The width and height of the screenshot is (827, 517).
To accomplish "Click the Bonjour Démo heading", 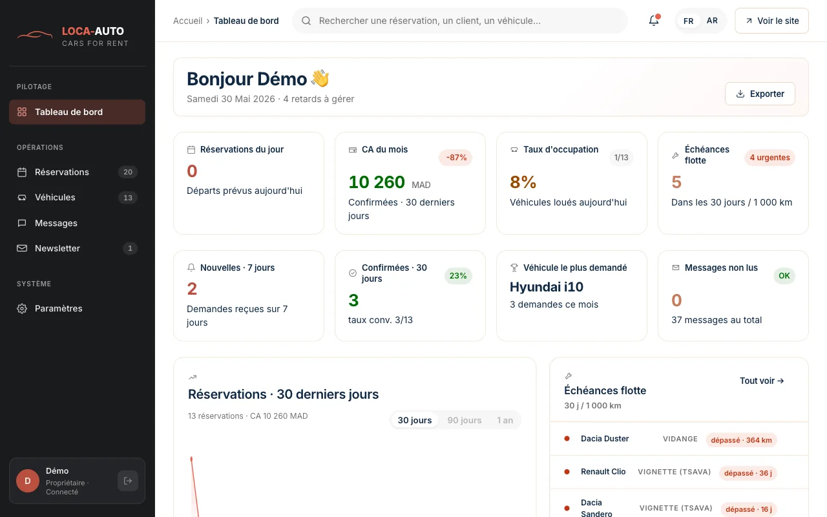I will pos(258,79).
